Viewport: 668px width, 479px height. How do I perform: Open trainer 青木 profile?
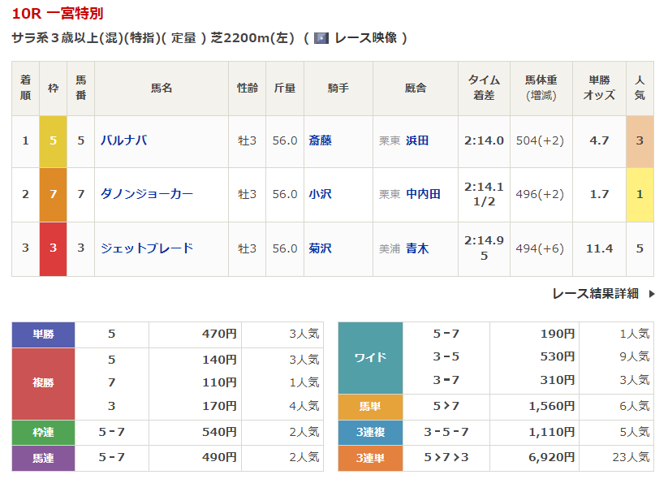pyautogui.click(x=417, y=248)
